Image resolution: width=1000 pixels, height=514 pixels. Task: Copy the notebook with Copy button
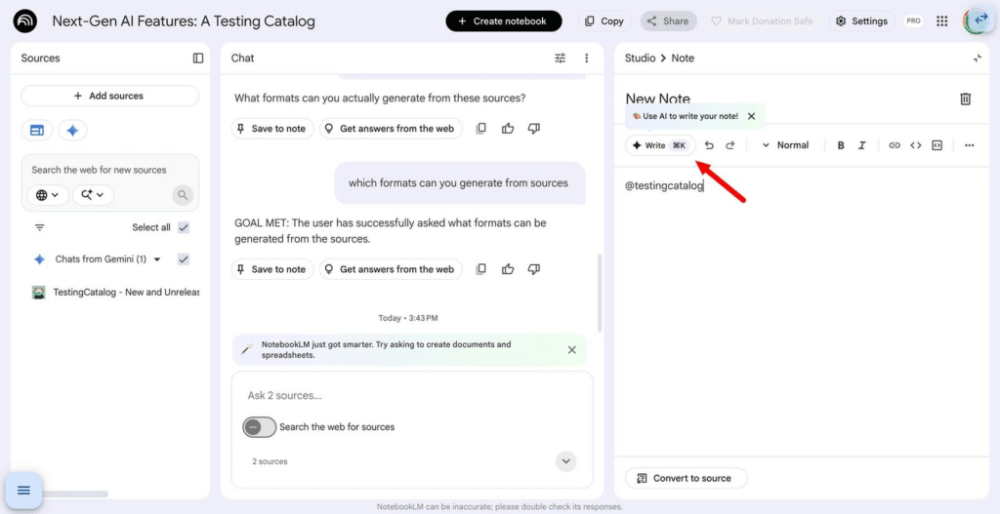point(604,21)
